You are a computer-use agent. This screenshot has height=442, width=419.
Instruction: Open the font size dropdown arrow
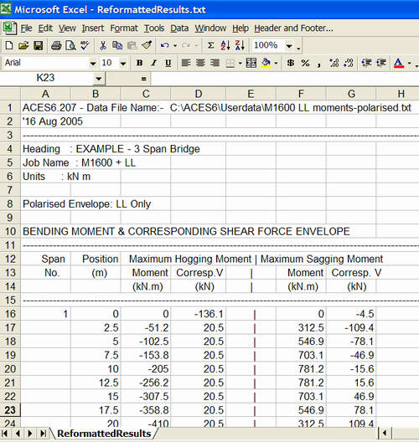click(x=123, y=63)
